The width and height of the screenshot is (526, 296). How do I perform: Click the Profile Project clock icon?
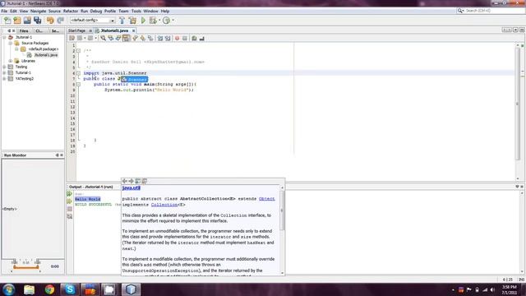pyautogui.click(x=166, y=21)
